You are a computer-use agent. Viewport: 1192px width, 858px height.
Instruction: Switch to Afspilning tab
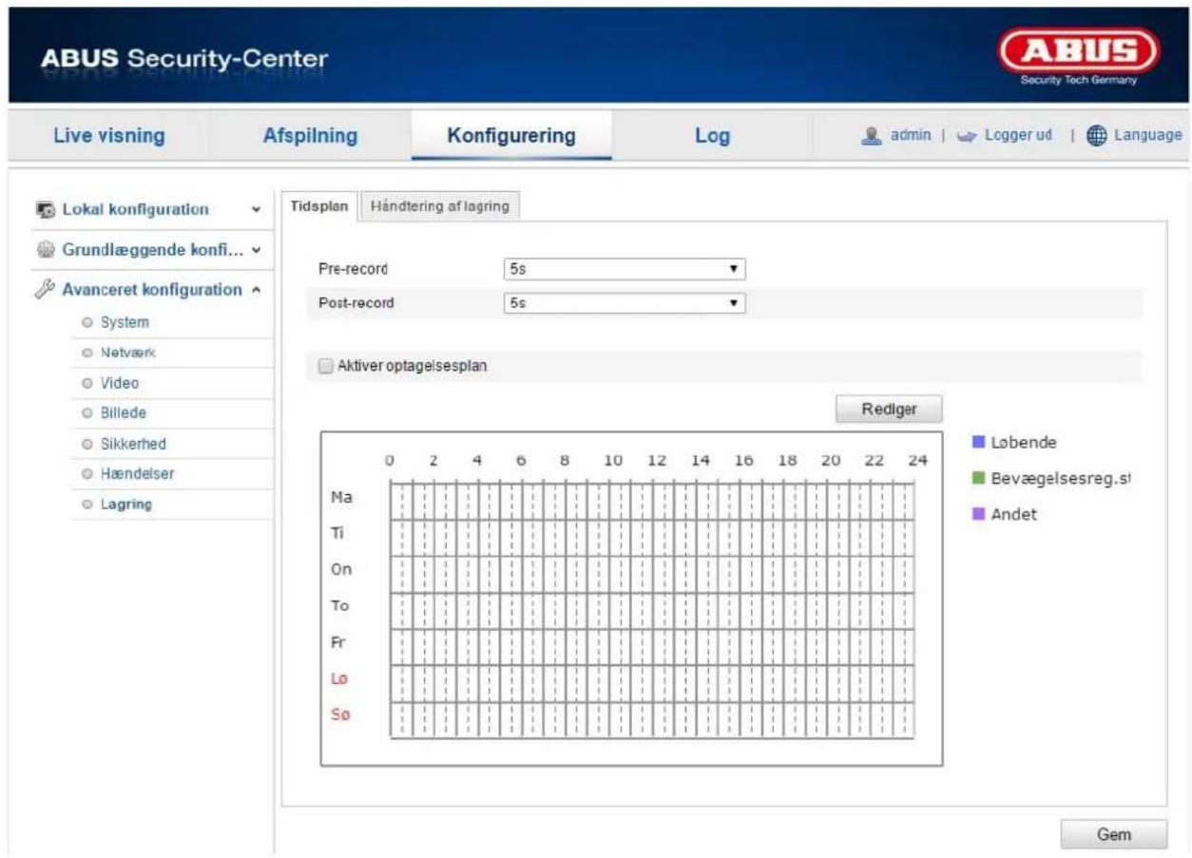click(x=310, y=136)
